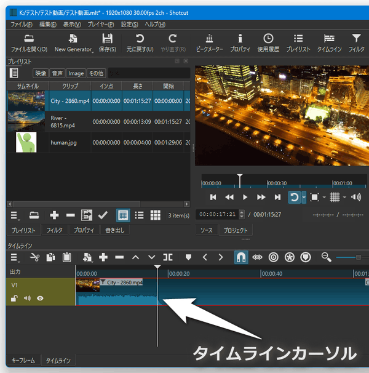369x373 pixels.
Task: Click the Undo (元に戻す) toolbar icon
Action: coord(140,43)
